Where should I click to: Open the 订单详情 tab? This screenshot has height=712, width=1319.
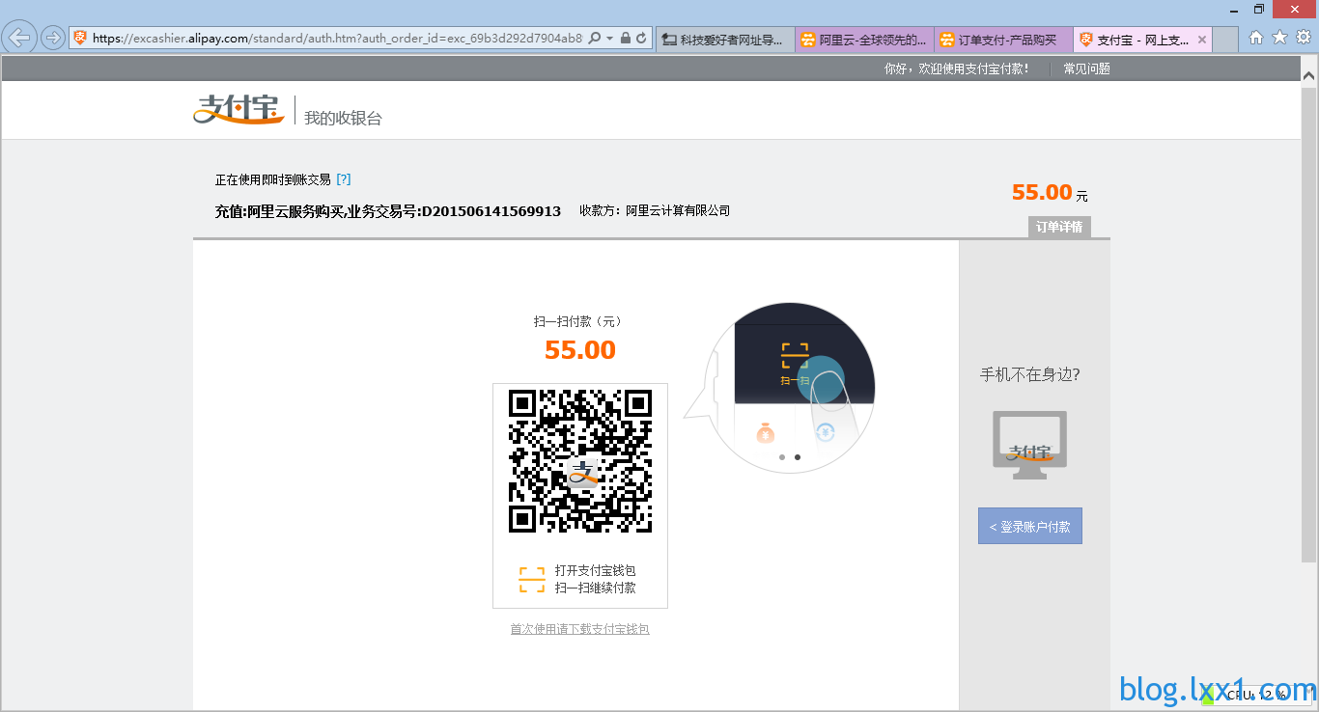[1059, 227]
